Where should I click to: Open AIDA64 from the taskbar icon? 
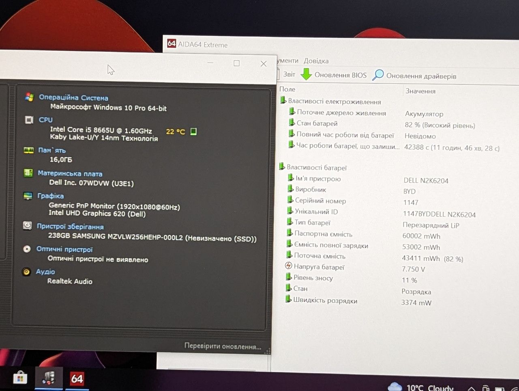click(77, 379)
